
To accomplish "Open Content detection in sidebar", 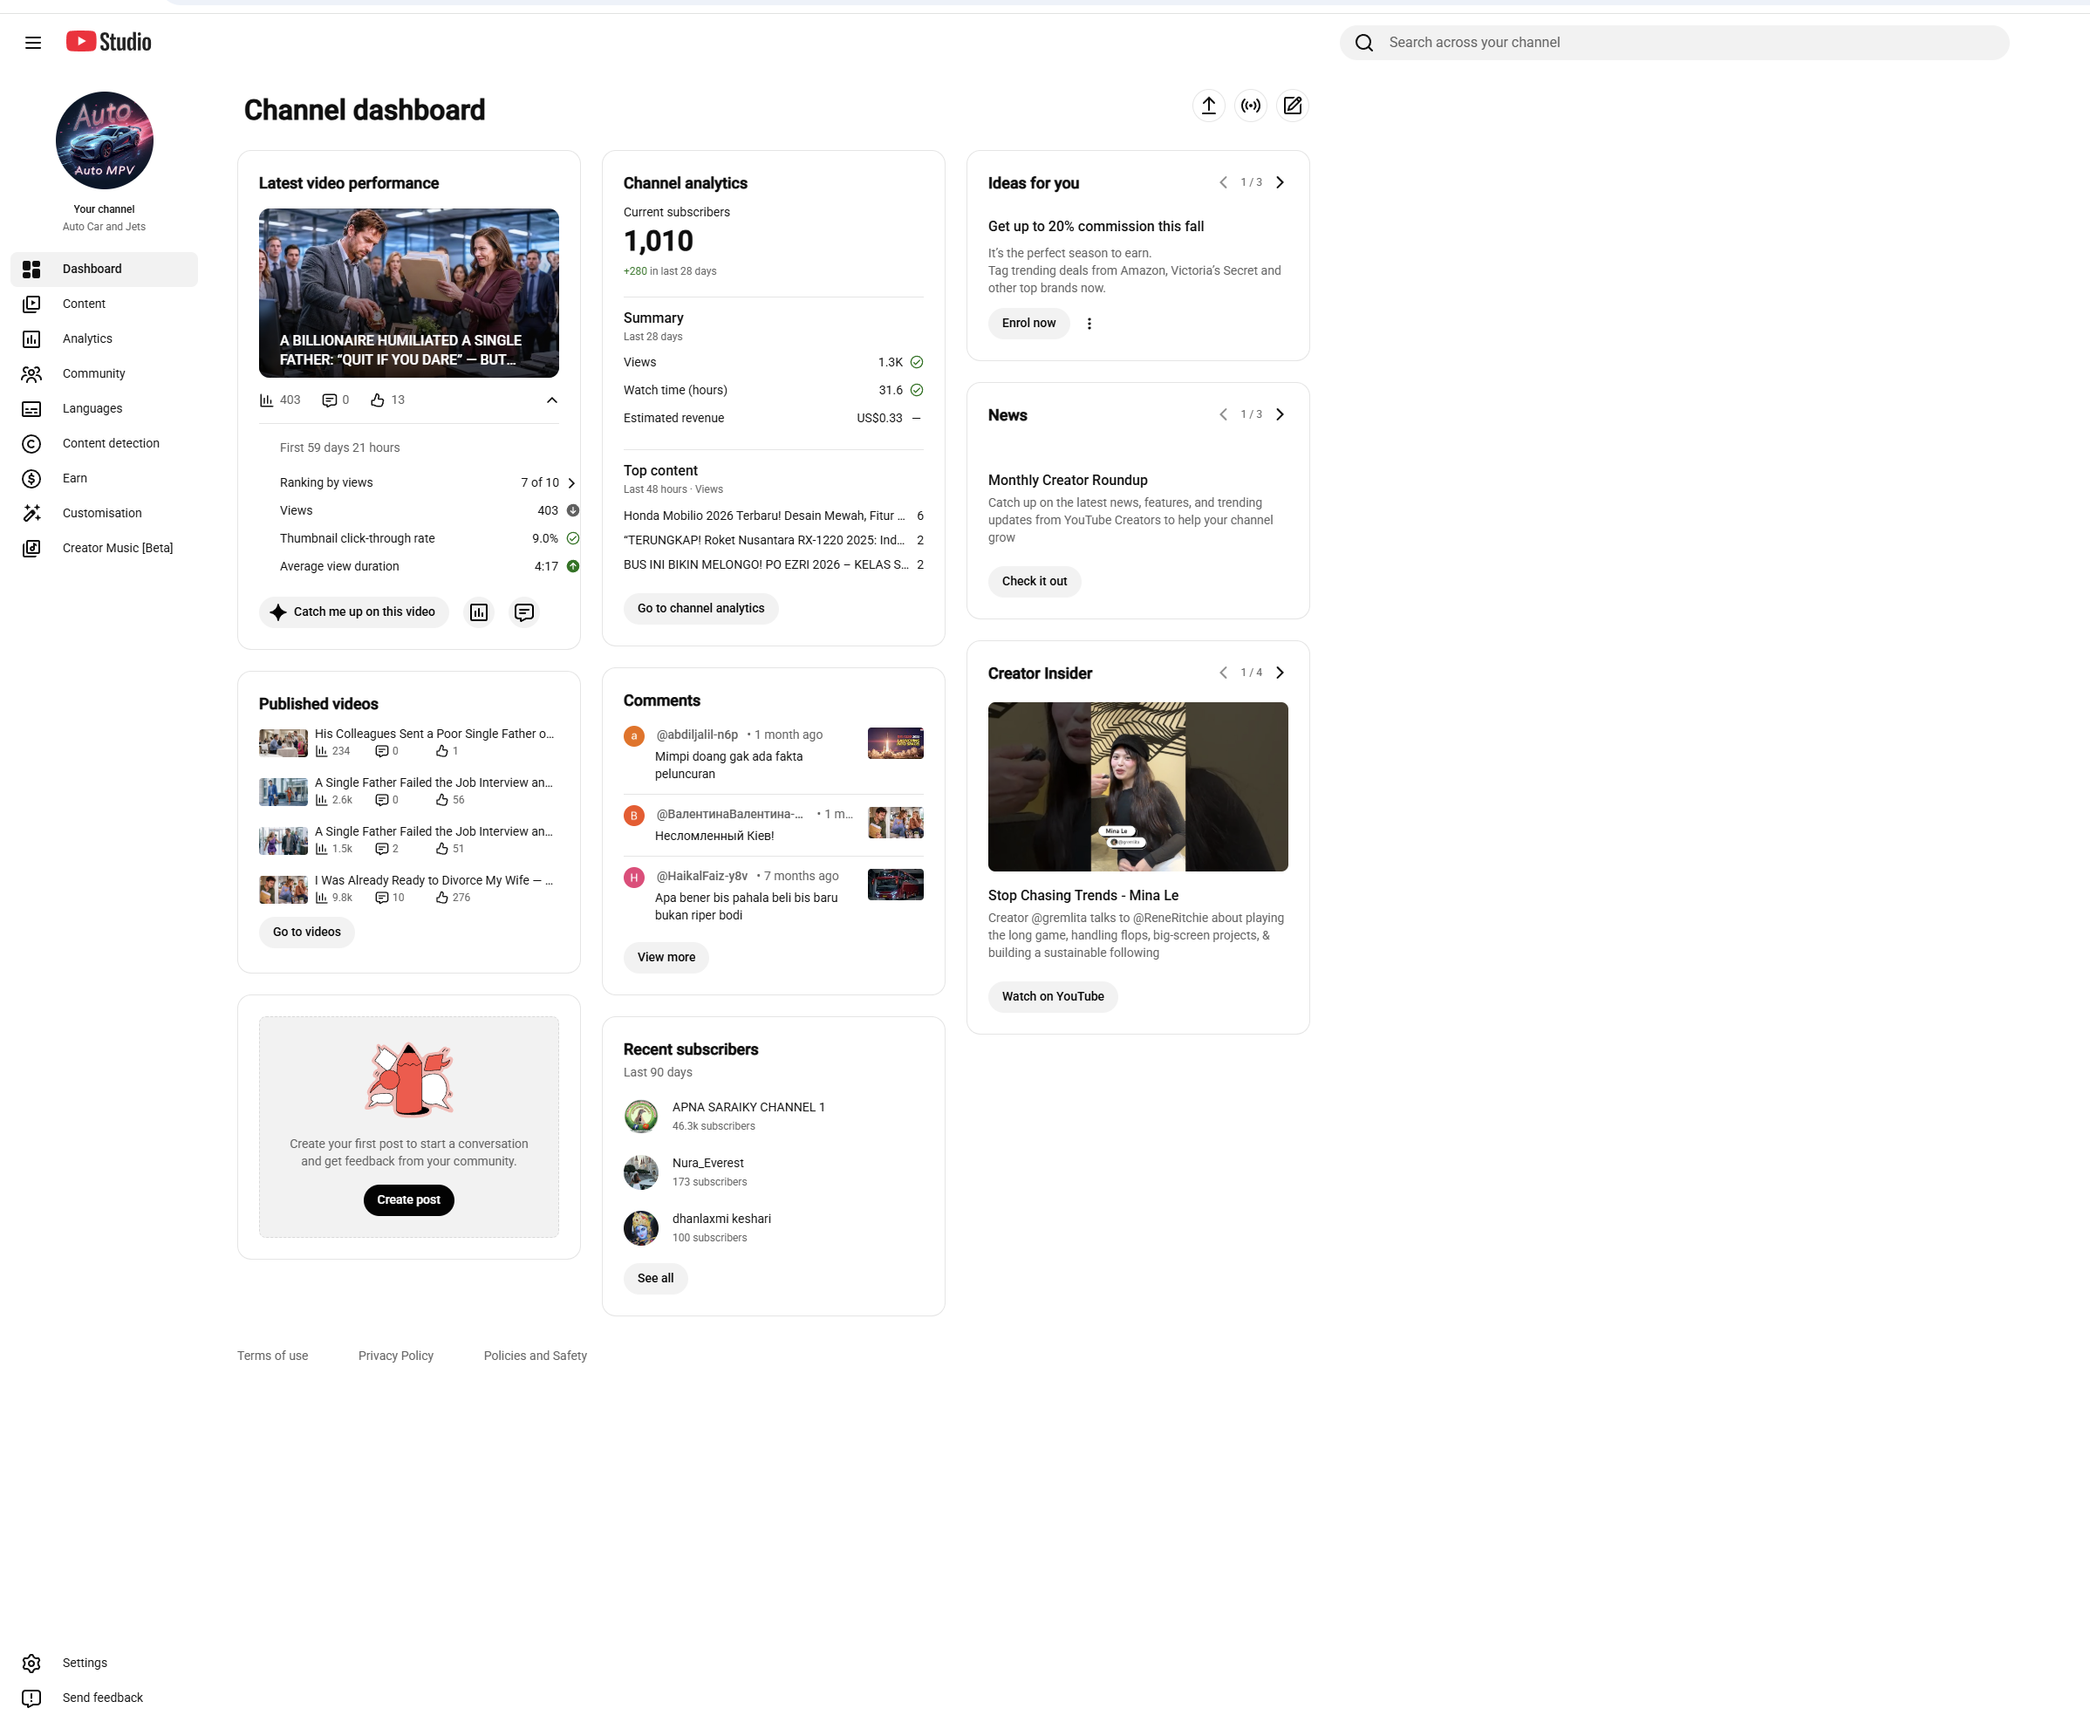I will click(104, 443).
